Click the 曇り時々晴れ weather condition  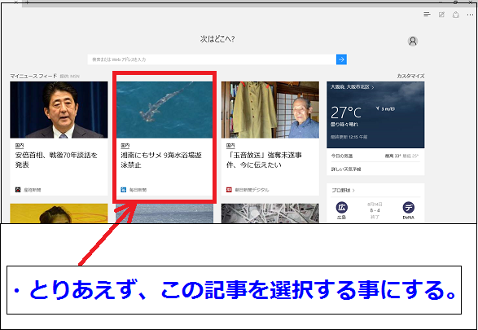point(344,125)
